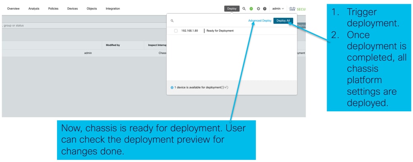
Task: Open the help question mark icon
Action: (x=265, y=9)
